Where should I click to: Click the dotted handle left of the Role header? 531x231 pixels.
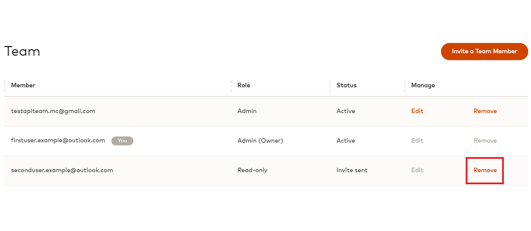[x=231, y=86]
